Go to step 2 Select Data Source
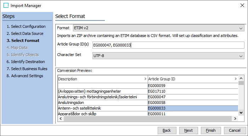Viewport: 248px width, 136px height. tap(25, 33)
